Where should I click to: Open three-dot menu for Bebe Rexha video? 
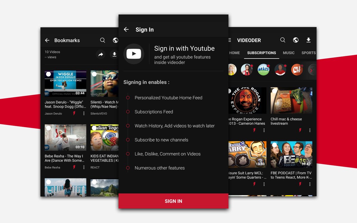click(x=84, y=167)
